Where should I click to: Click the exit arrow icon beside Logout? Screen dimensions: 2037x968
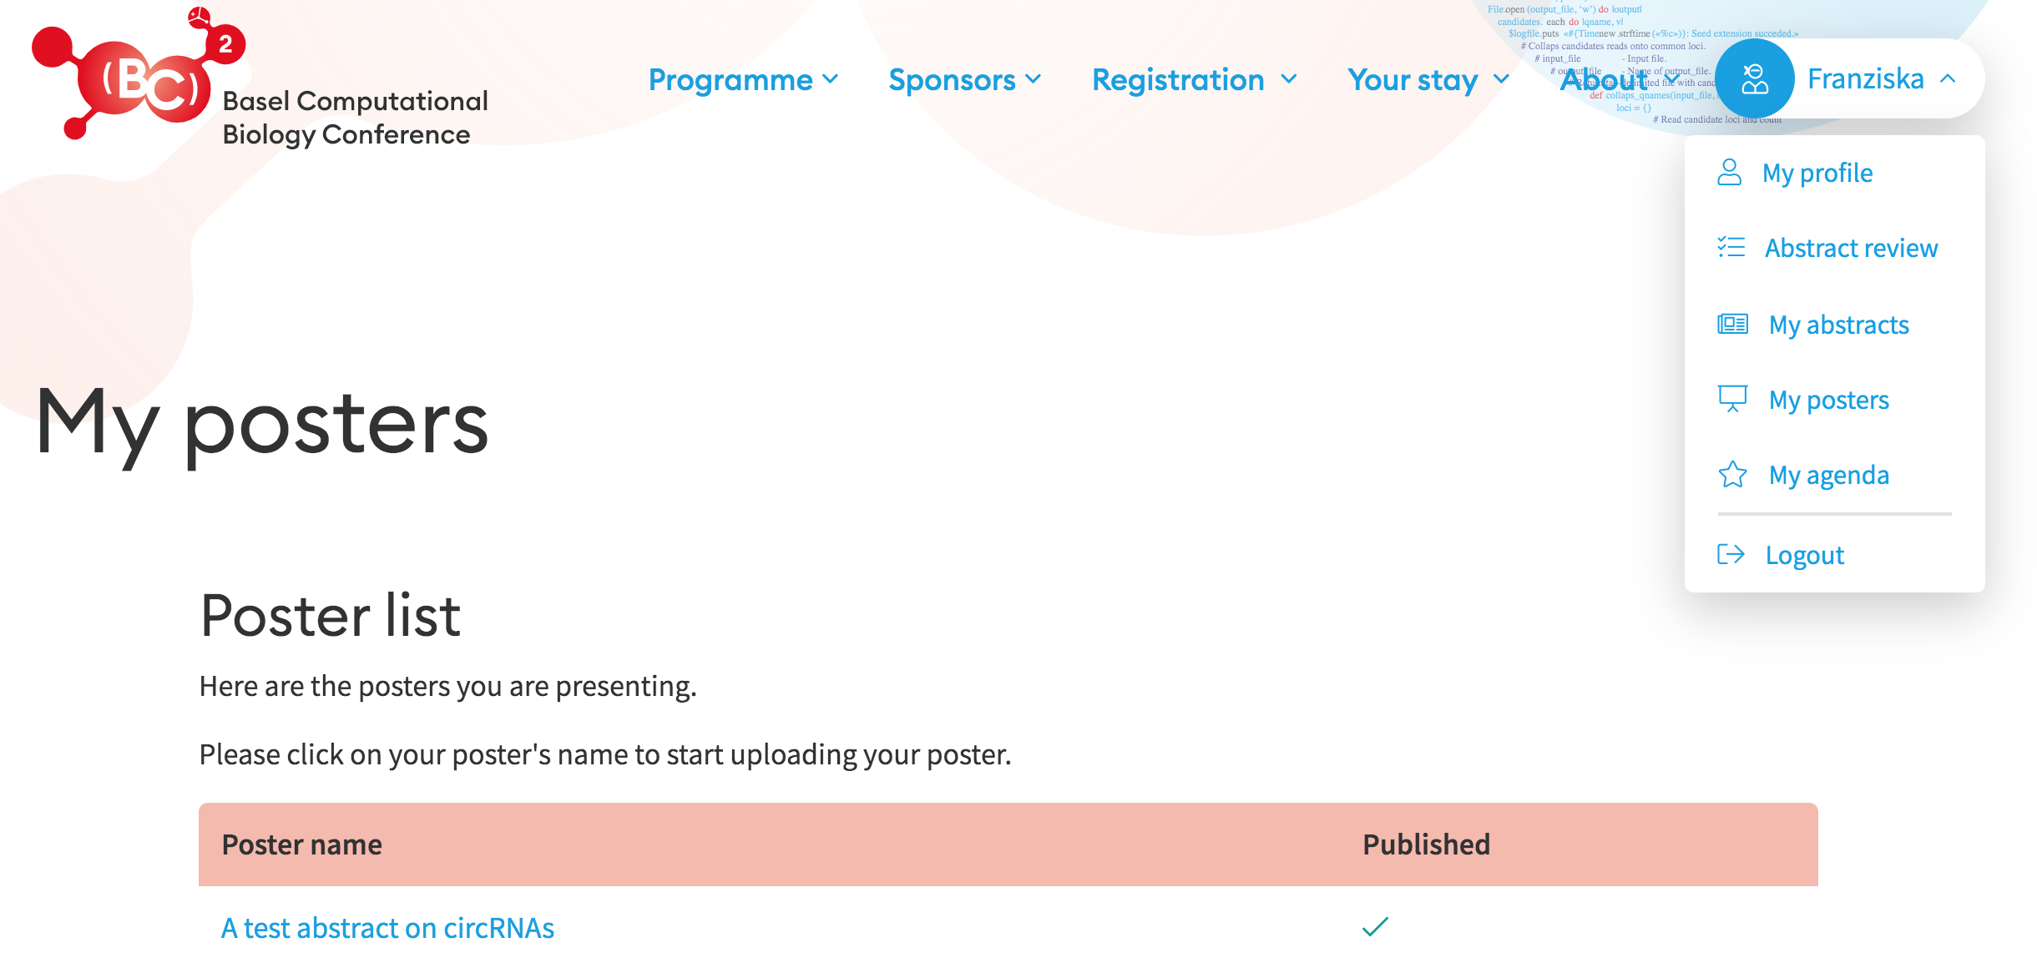click(x=1731, y=554)
